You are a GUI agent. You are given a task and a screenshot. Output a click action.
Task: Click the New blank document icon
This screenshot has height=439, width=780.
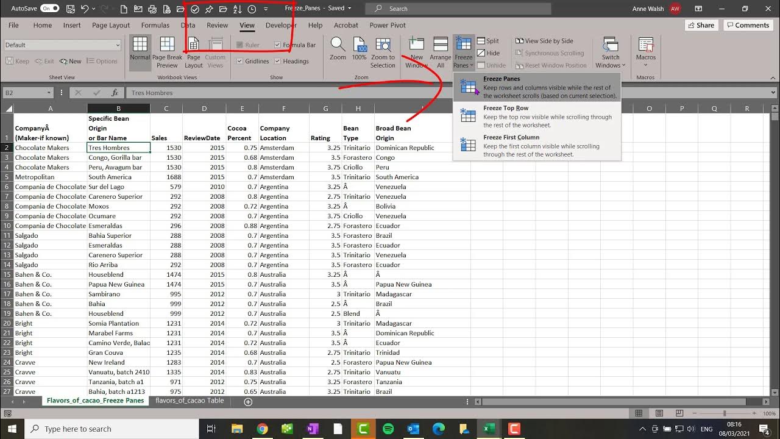click(124, 9)
